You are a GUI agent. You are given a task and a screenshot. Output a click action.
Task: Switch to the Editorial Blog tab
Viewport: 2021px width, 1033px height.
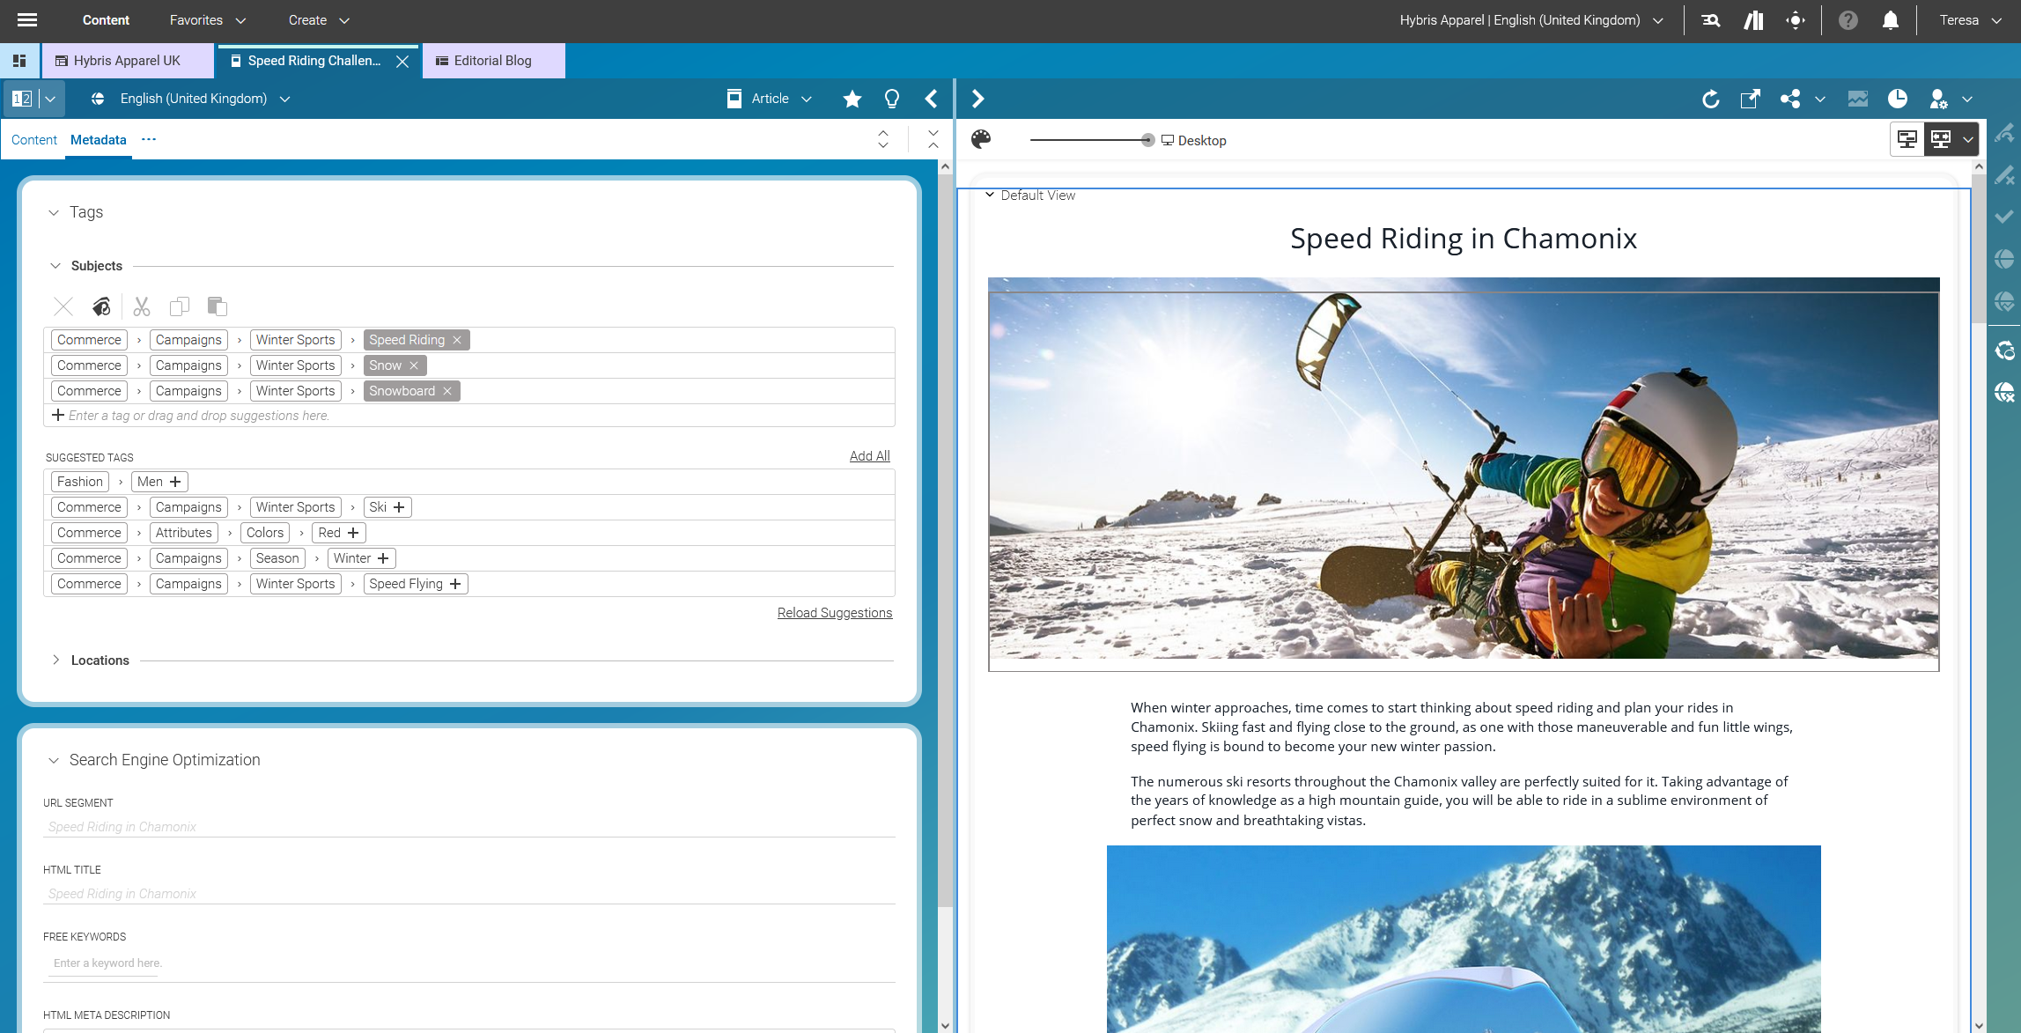tap(491, 60)
